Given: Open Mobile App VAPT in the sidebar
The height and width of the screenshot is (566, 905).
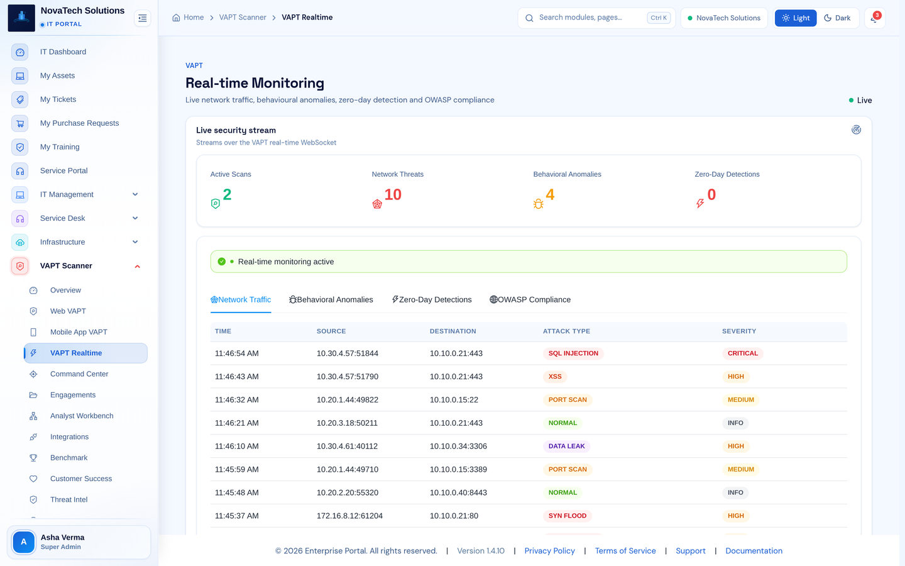Looking at the screenshot, I should tap(85, 332).
